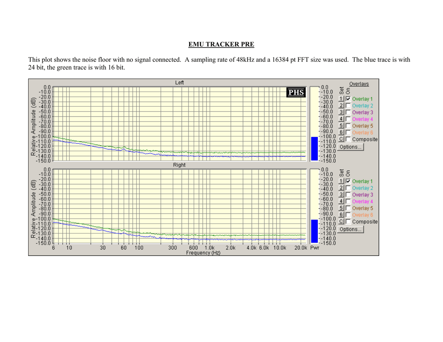
Task: Click Set button 4 in the Right channel panel
Action: [341, 201]
